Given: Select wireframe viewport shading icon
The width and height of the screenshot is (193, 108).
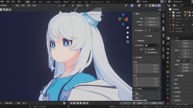Looking at the screenshot, I should click(x=150, y=6).
